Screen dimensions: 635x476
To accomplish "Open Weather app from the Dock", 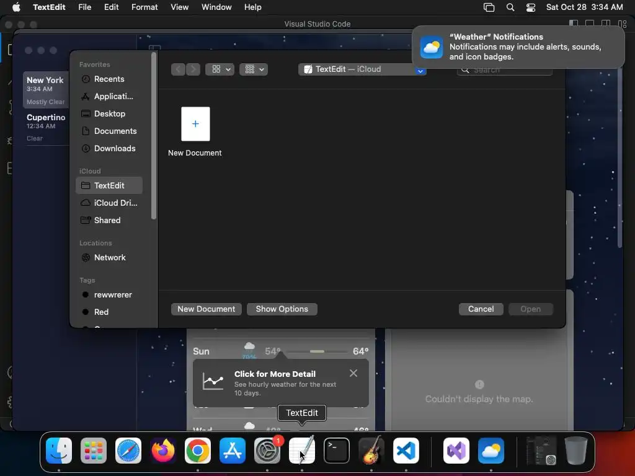I will 491,451.
